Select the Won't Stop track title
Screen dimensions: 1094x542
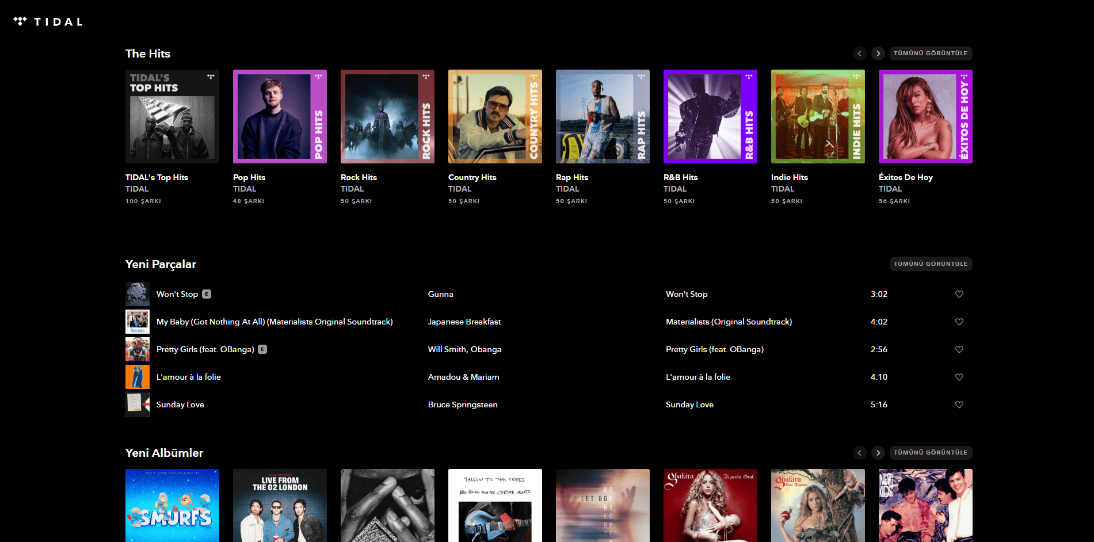tap(177, 294)
